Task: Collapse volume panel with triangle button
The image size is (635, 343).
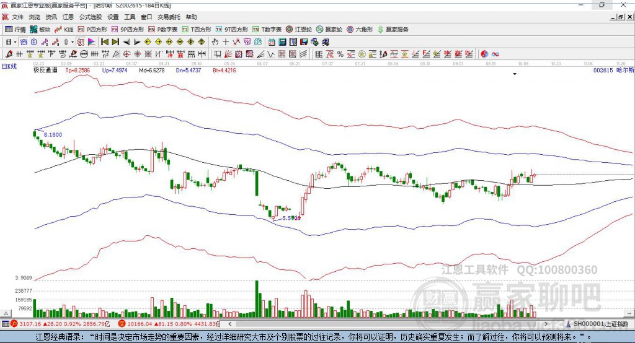Action: pos(6,313)
